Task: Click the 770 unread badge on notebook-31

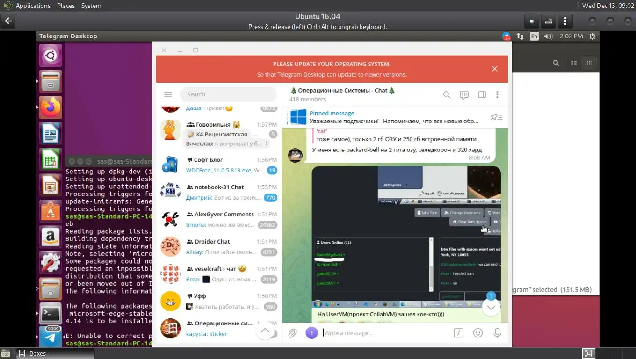Action: point(270,198)
